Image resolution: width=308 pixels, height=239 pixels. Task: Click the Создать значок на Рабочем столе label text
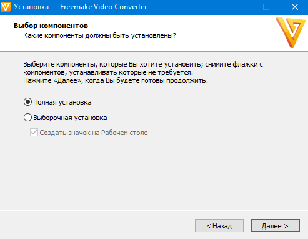[94, 133]
